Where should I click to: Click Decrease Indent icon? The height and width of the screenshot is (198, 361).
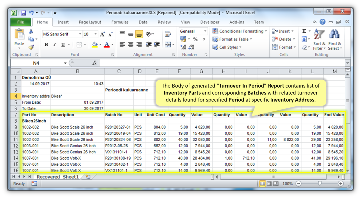pyautogui.click(x=149, y=45)
